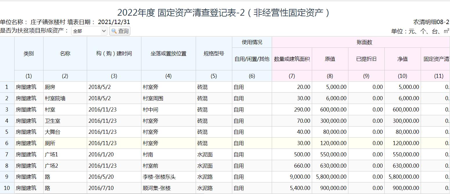Click the 坐落或置放位置 column header
Screen dimensions: 450x194
[x=168, y=54]
